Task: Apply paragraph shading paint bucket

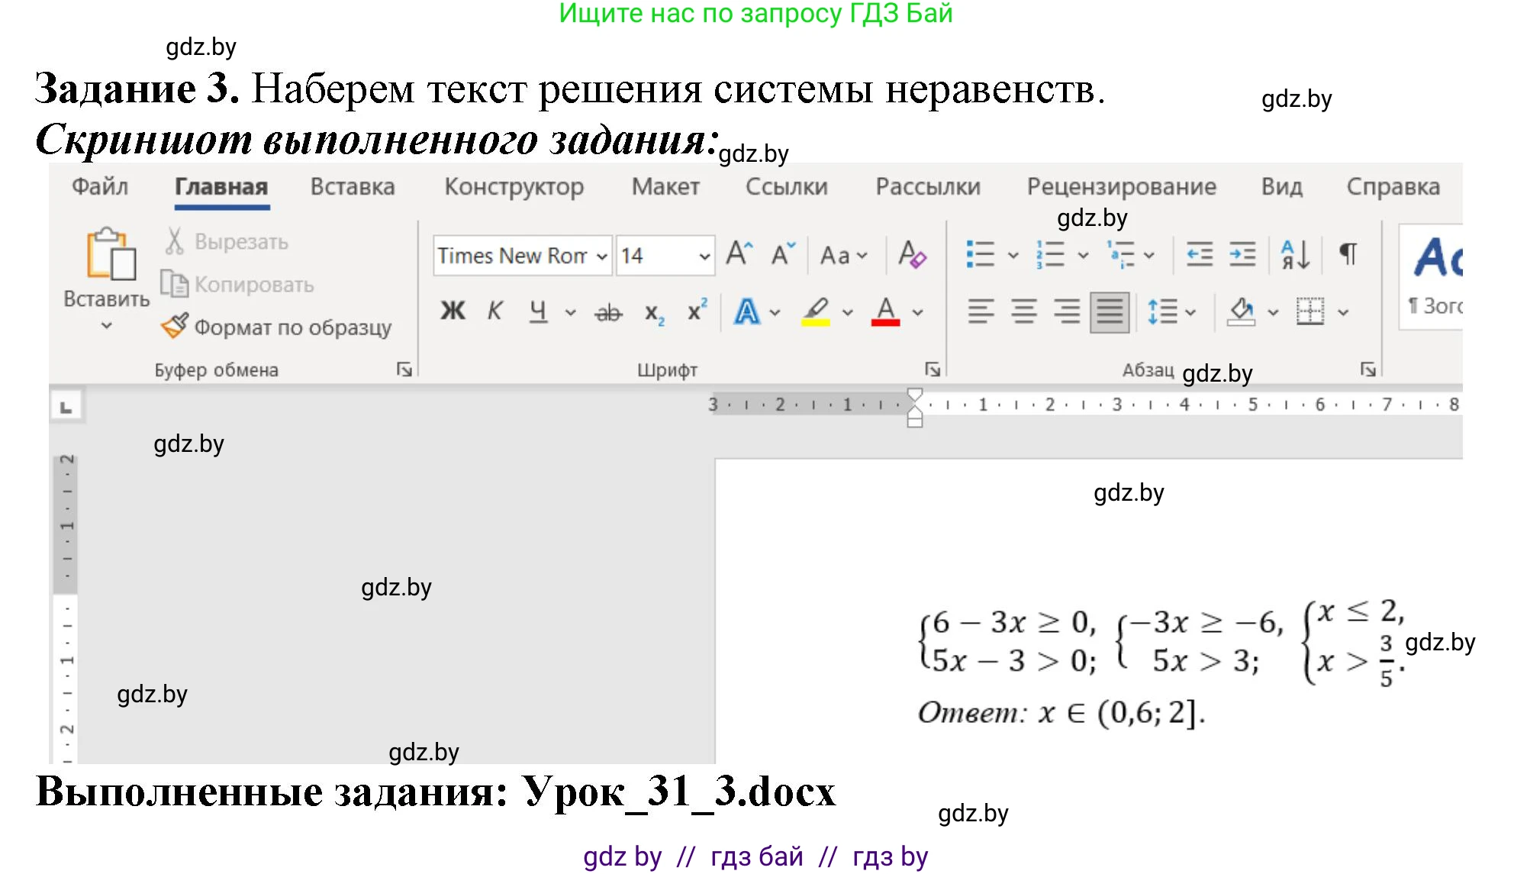Action: pos(1241,311)
